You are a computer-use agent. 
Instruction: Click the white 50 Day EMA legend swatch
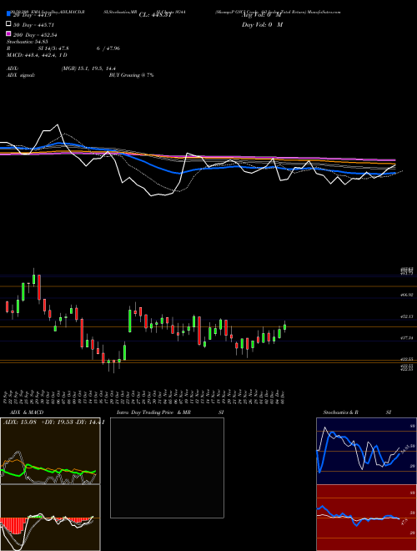pyautogui.click(x=8, y=24)
